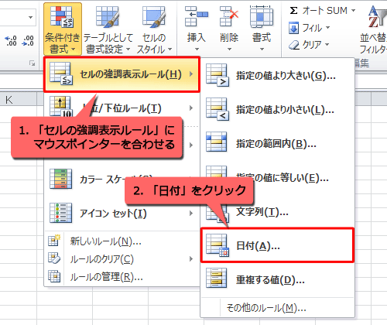The image size is (387, 325).
Task: Choose 指定の範囲内(B) rule
Action: [x=277, y=144]
